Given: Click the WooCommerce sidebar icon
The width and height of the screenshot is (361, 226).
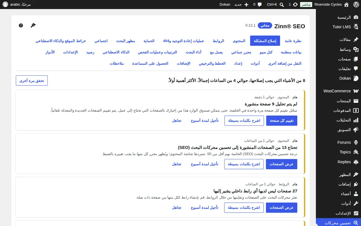Looking at the screenshot, I should (356, 91).
